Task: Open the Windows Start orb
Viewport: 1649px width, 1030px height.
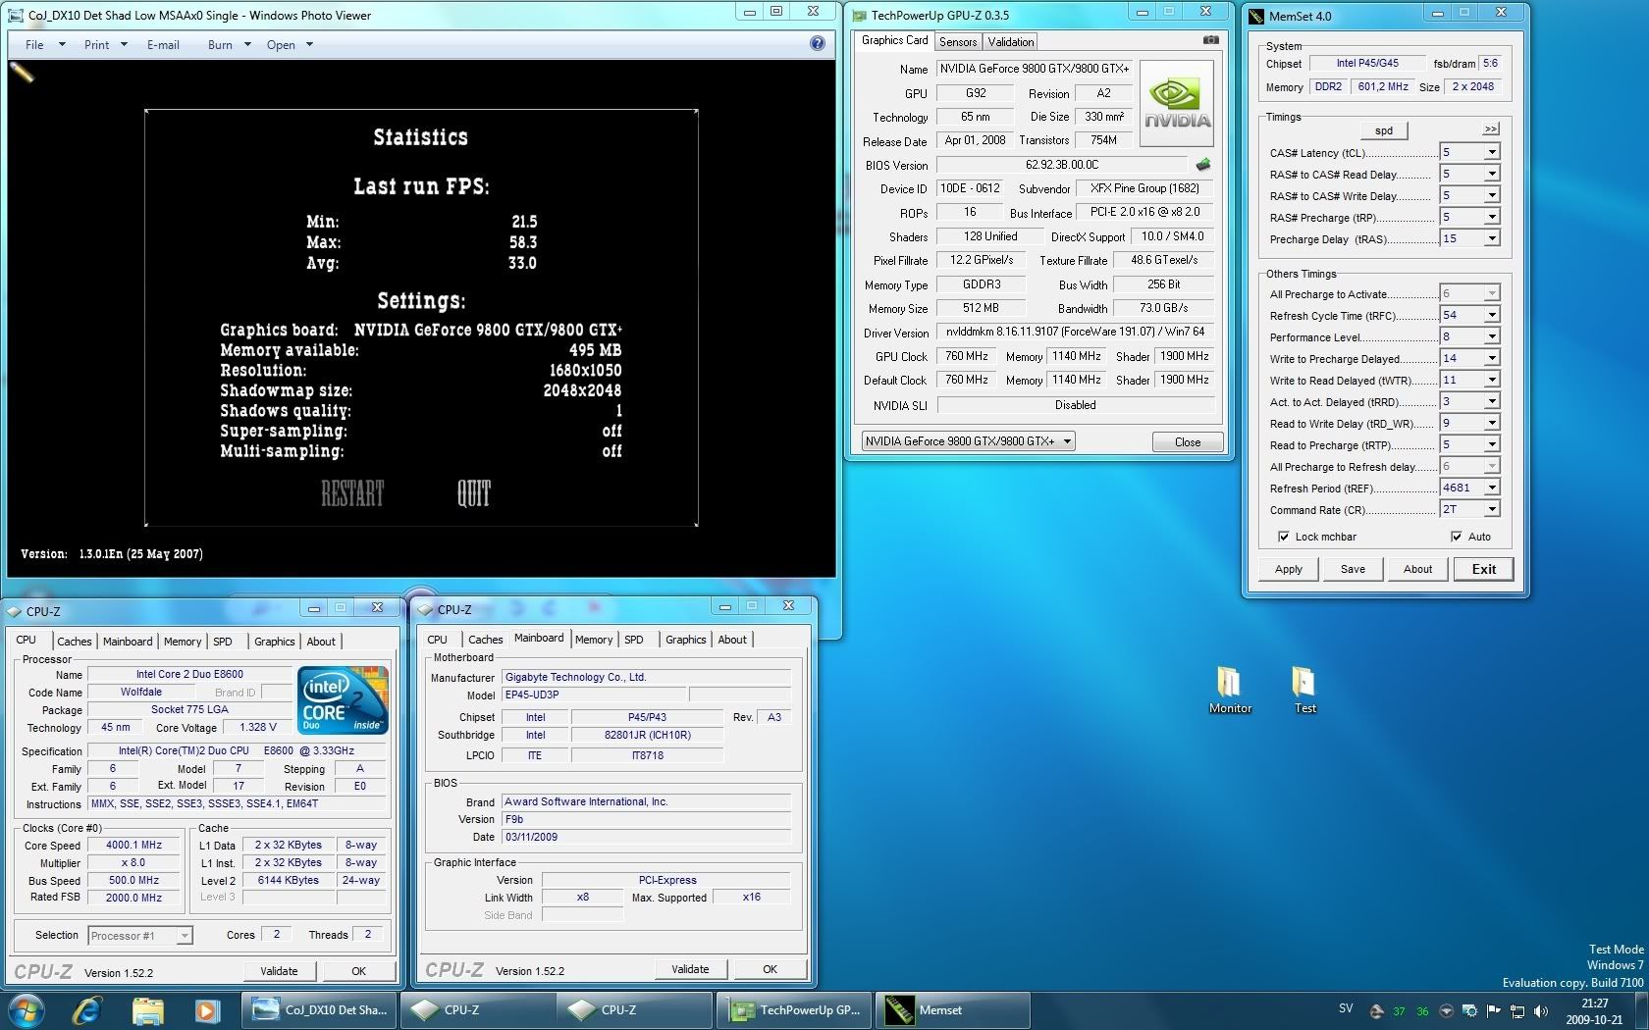Action: point(27,1009)
